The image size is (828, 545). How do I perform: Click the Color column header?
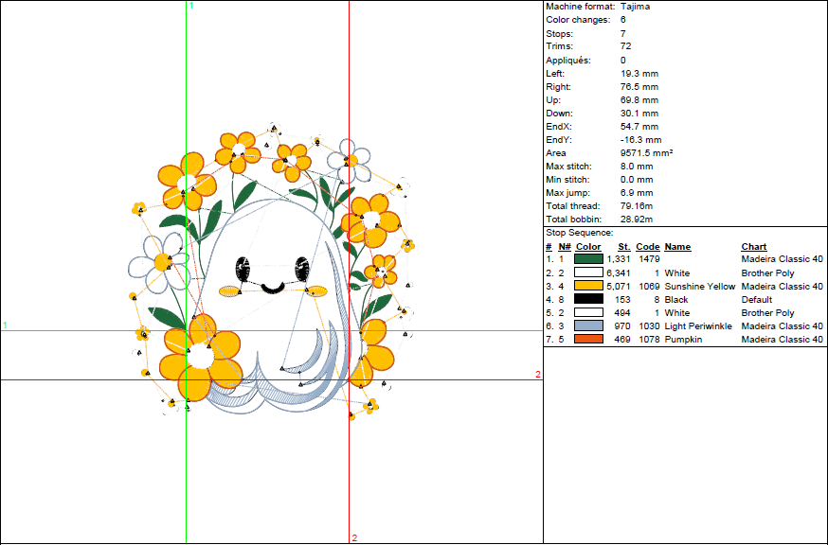[x=588, y=247]
